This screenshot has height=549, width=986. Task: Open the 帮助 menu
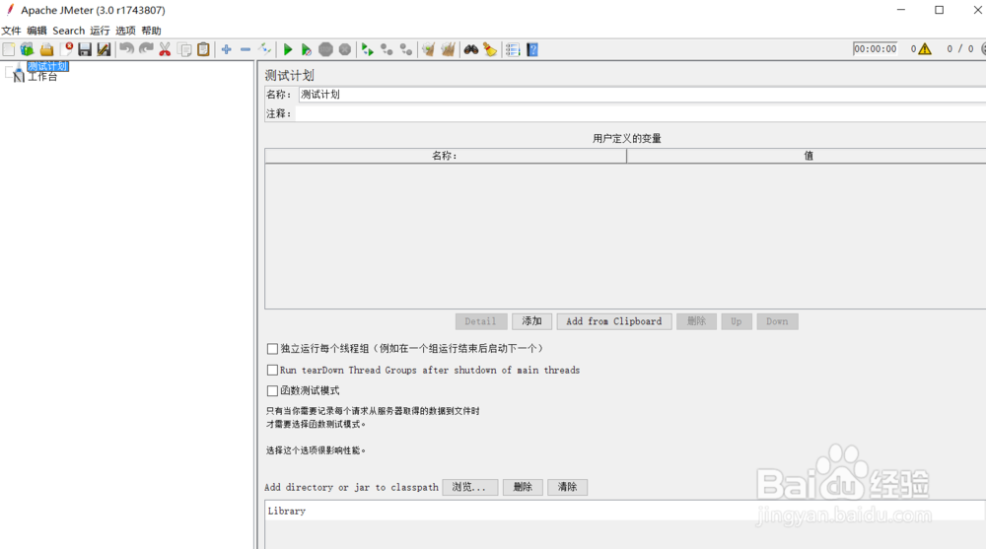click(x=151, y=31)
